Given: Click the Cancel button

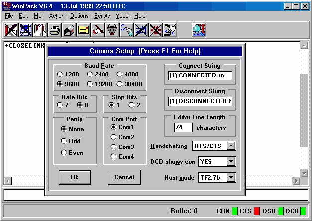Looking at the screenshot, I should click(124, 177).
